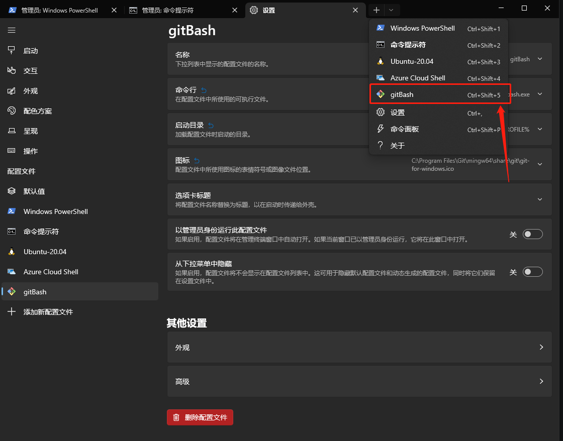The height and width of the screenshot is (441, 563).
Task: Click the git-for-windows.ico icon path text
Action: [471, 165]
